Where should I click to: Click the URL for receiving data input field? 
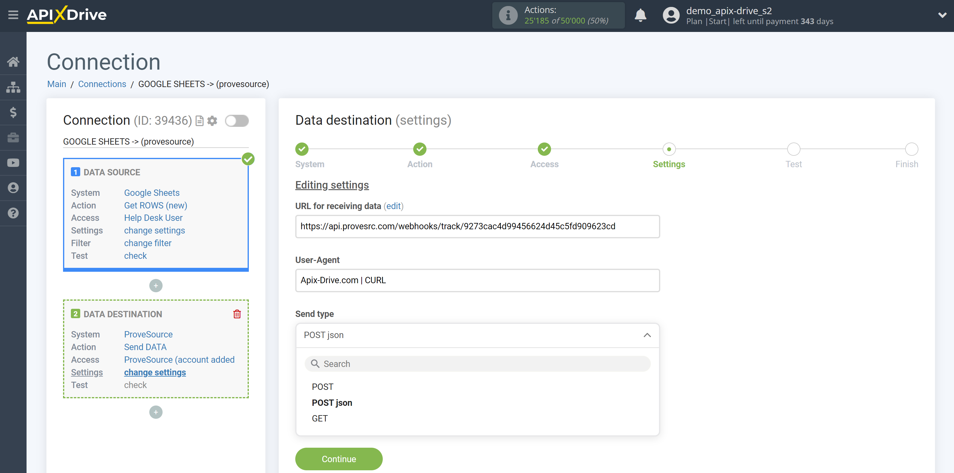(477, 226)
